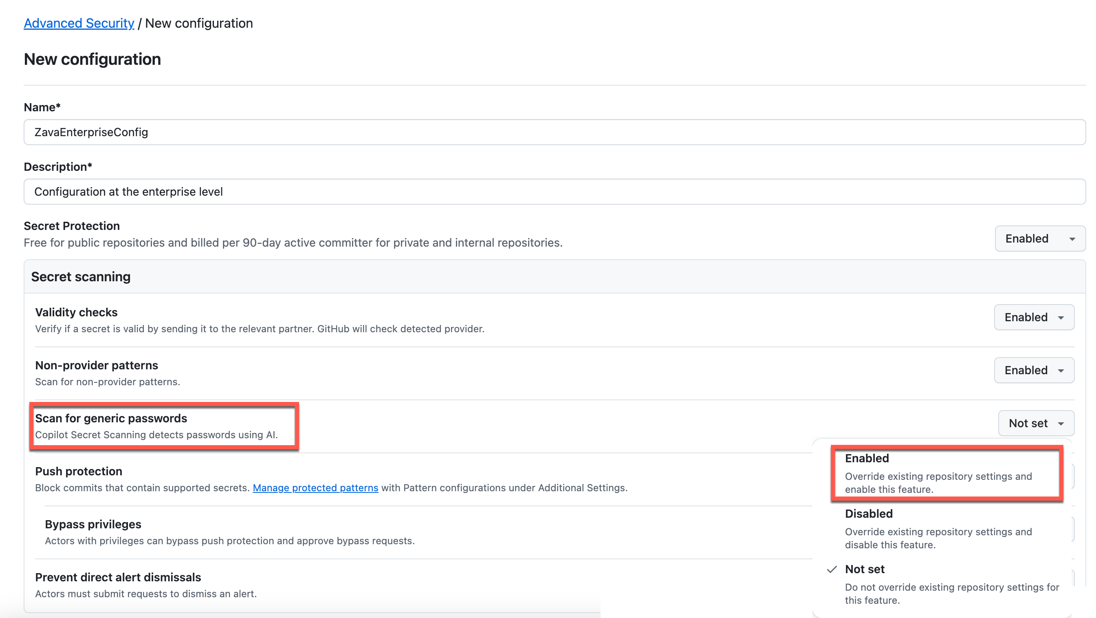This screenshot has height=618, width=1096.
Task: Click the Name input field
Action: (x=554, y=132)
